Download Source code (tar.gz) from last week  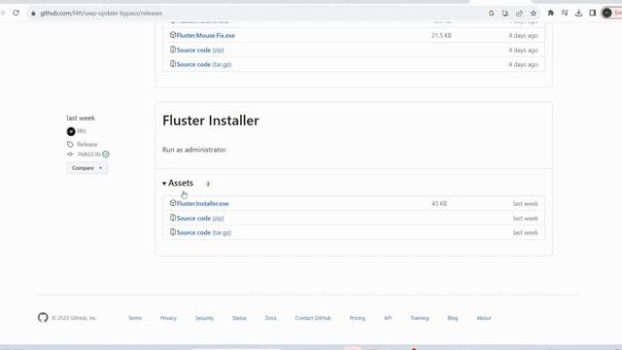tap(203, 232)
